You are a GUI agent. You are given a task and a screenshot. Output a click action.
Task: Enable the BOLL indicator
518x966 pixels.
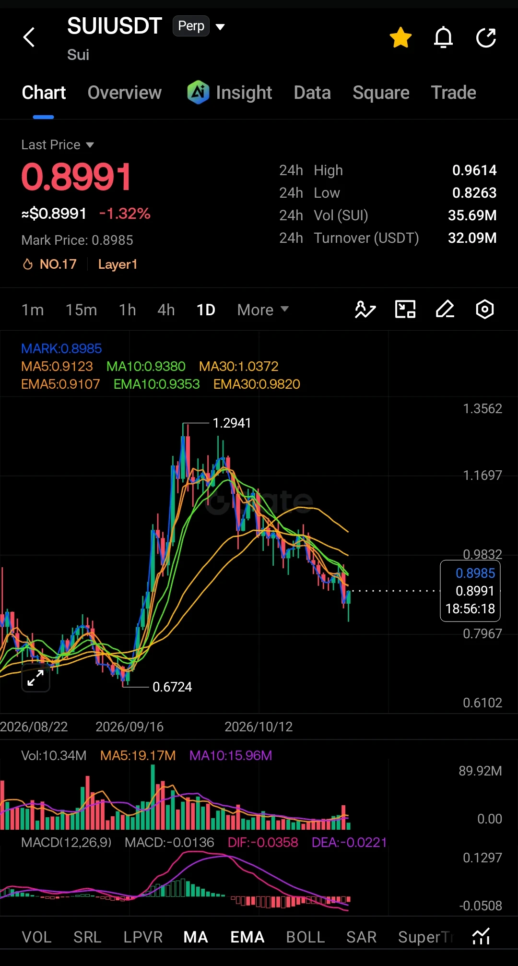[306, 937]
